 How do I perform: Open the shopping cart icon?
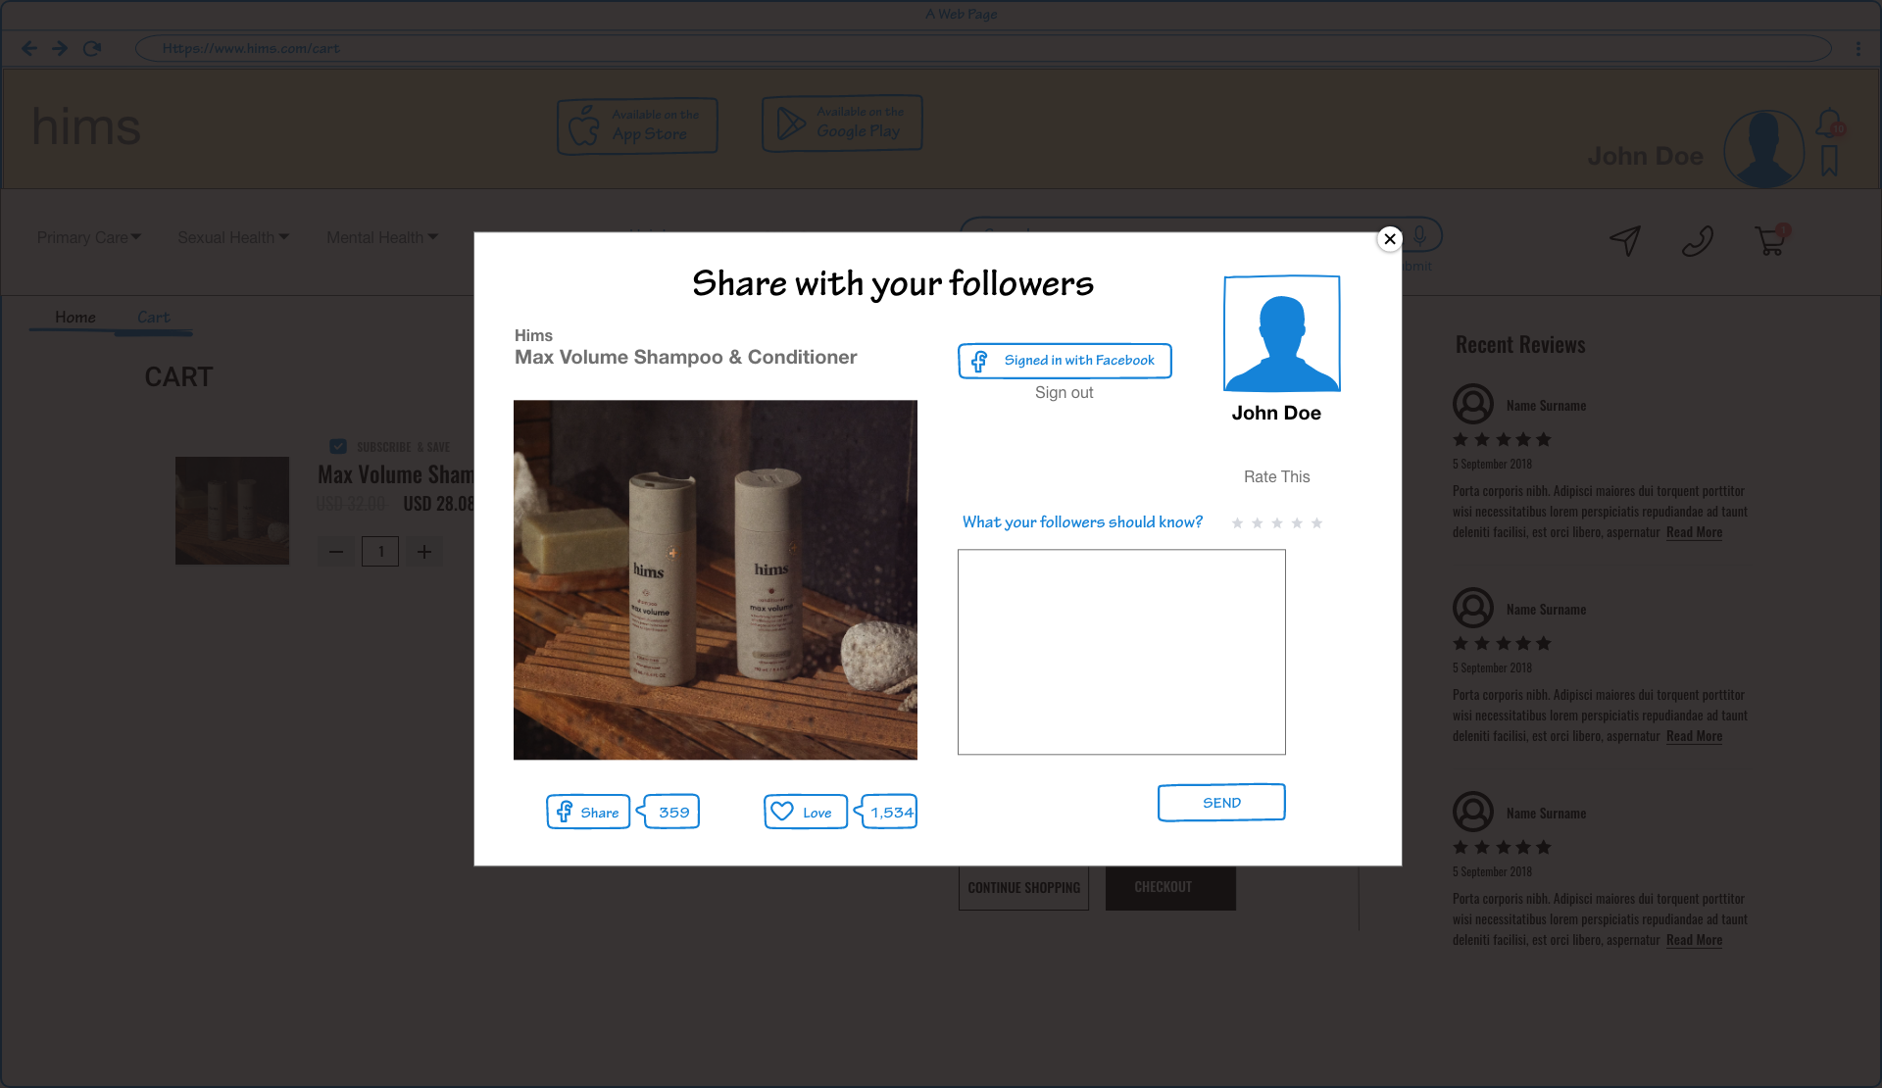pyautogui.click(x=1770, y=240)
